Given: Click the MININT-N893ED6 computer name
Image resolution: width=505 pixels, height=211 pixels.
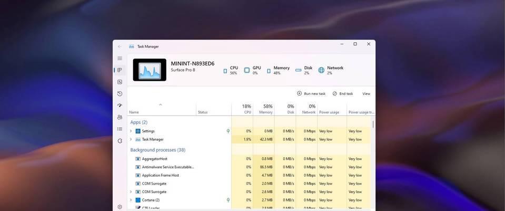Looking at the screenshot, I should pyautogui.click(x=193, y=63).
